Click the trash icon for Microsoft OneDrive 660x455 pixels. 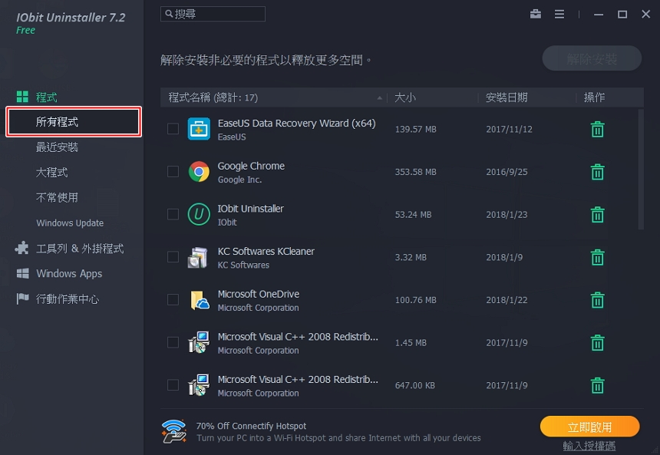click(x=597, y=300)
